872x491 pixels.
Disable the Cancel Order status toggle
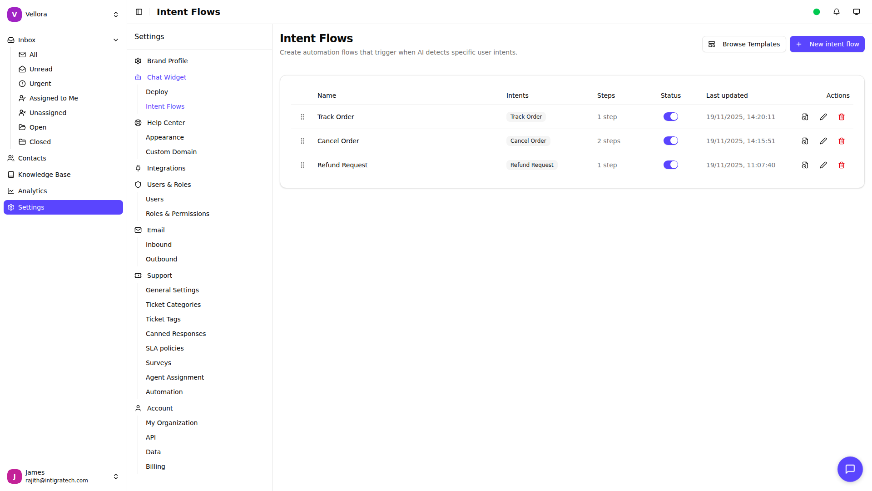pyautogui.click(x=671, y=141)
